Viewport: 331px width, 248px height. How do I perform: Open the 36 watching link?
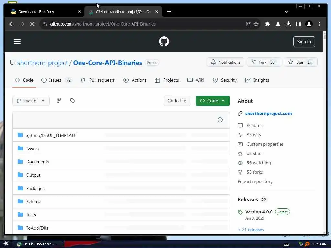coord(259,163)
